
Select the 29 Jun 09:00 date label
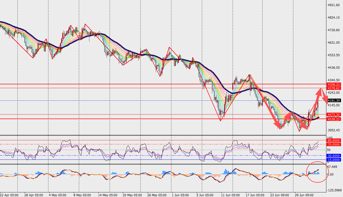coord(304,195)
